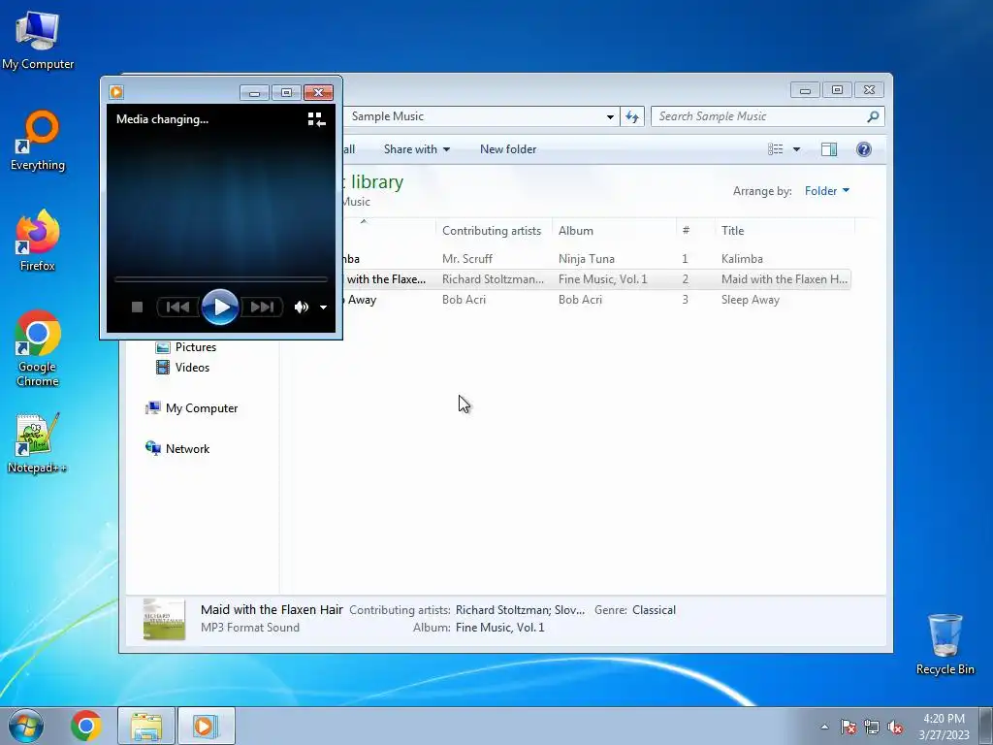This screenshot has height=745, width=993.
Task: Minimize the Media Player window
Action: click(x=255, y=93)
